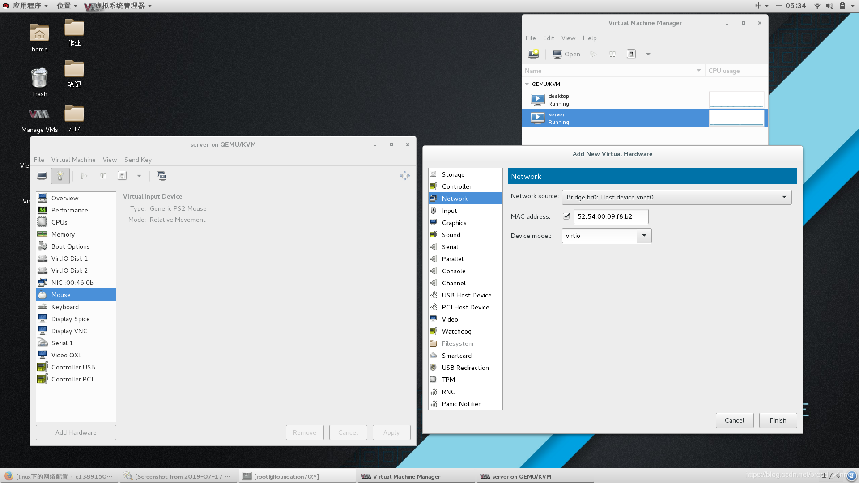This screenshot has height=483, width=859.
Task: Select the 7-17 folder on desktop
Action: [74, 119]
